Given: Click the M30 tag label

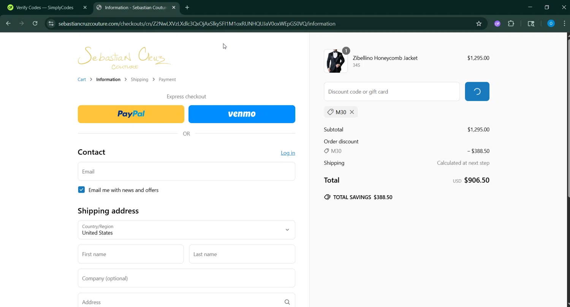Looking at the screenshot, I should click(341, 112).
